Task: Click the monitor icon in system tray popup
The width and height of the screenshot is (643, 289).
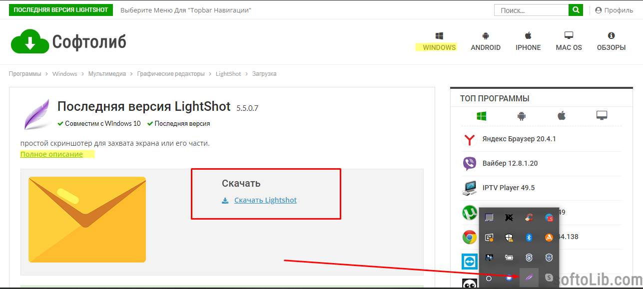Action: click(x=489, y=218)
